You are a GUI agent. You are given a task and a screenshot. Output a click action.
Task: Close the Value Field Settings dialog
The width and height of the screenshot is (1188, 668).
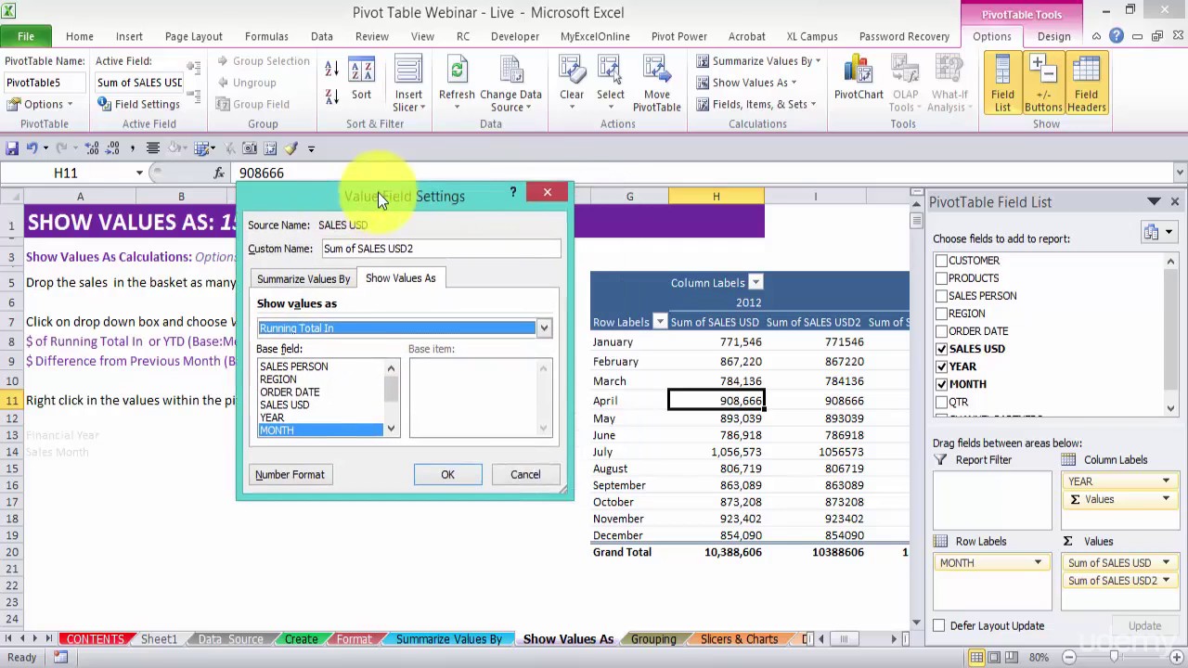pos(547,192)
